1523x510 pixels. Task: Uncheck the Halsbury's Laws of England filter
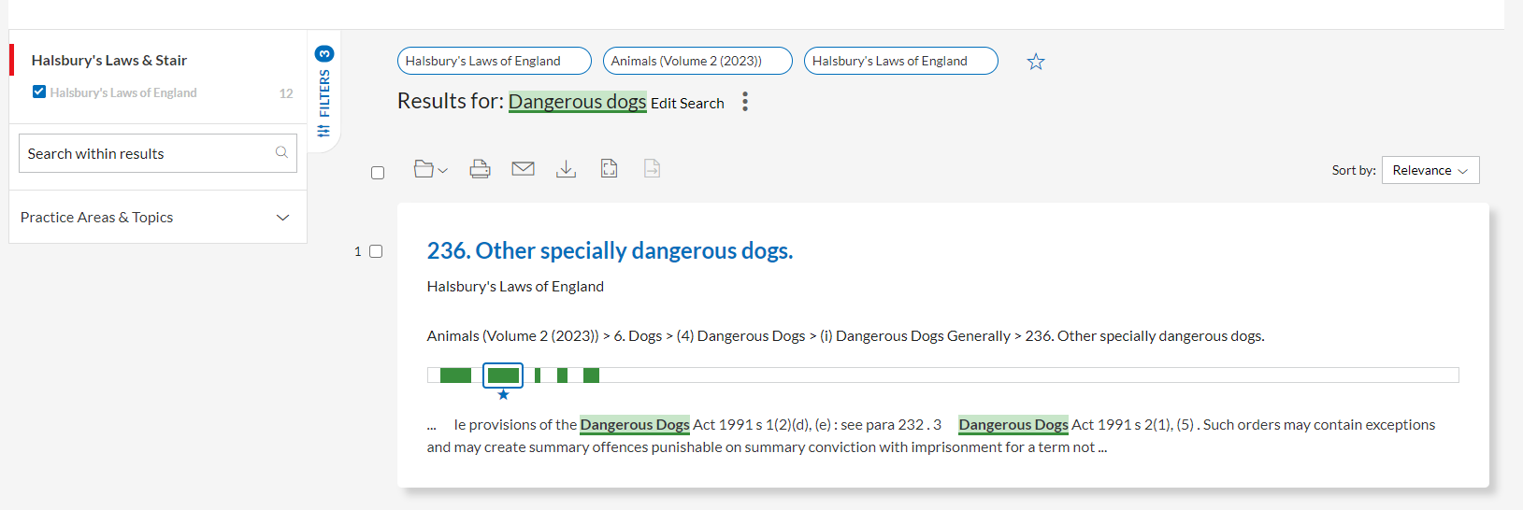click(39, 92)
